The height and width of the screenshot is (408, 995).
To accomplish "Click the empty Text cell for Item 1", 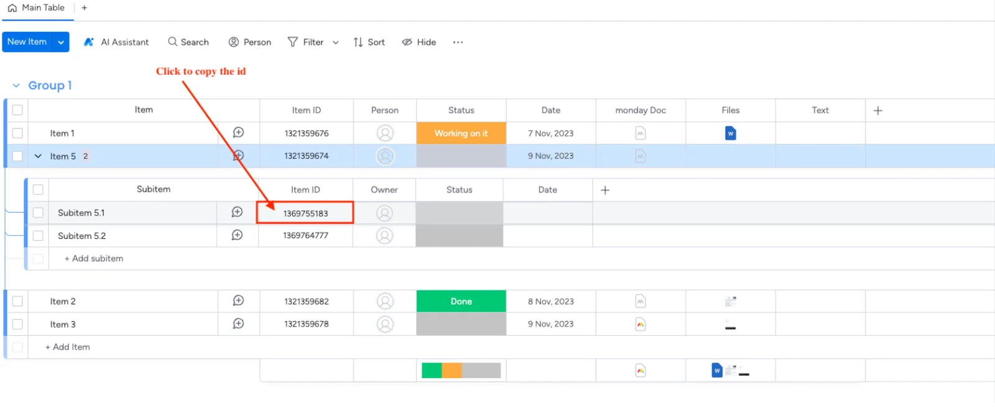I will pyautogui.click(x=820, y=133).
